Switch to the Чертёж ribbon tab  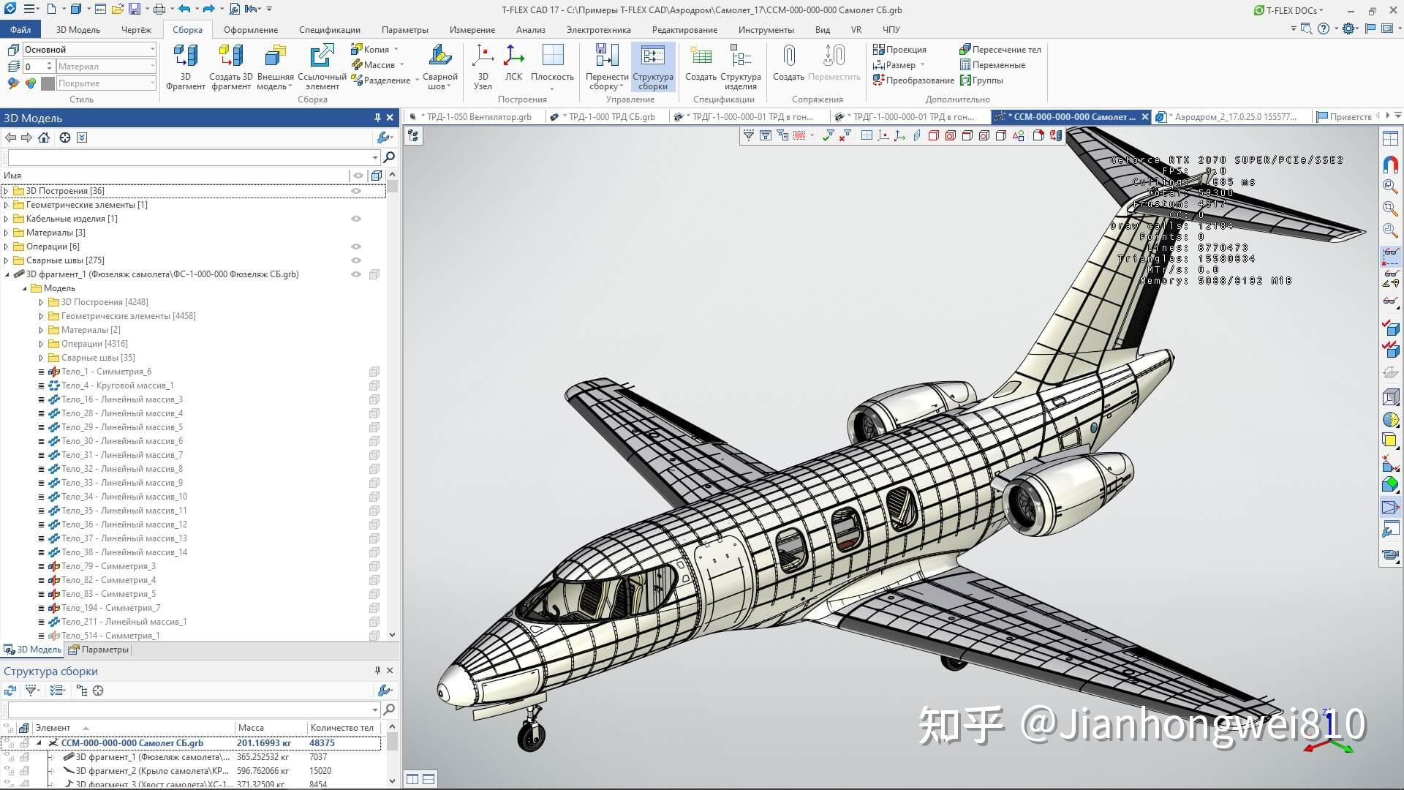(x=136, y=30)
